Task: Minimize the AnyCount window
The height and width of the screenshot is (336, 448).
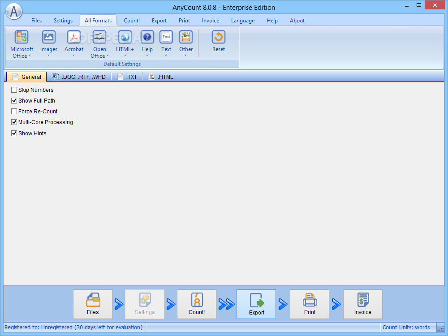Action: coord(407,5)
